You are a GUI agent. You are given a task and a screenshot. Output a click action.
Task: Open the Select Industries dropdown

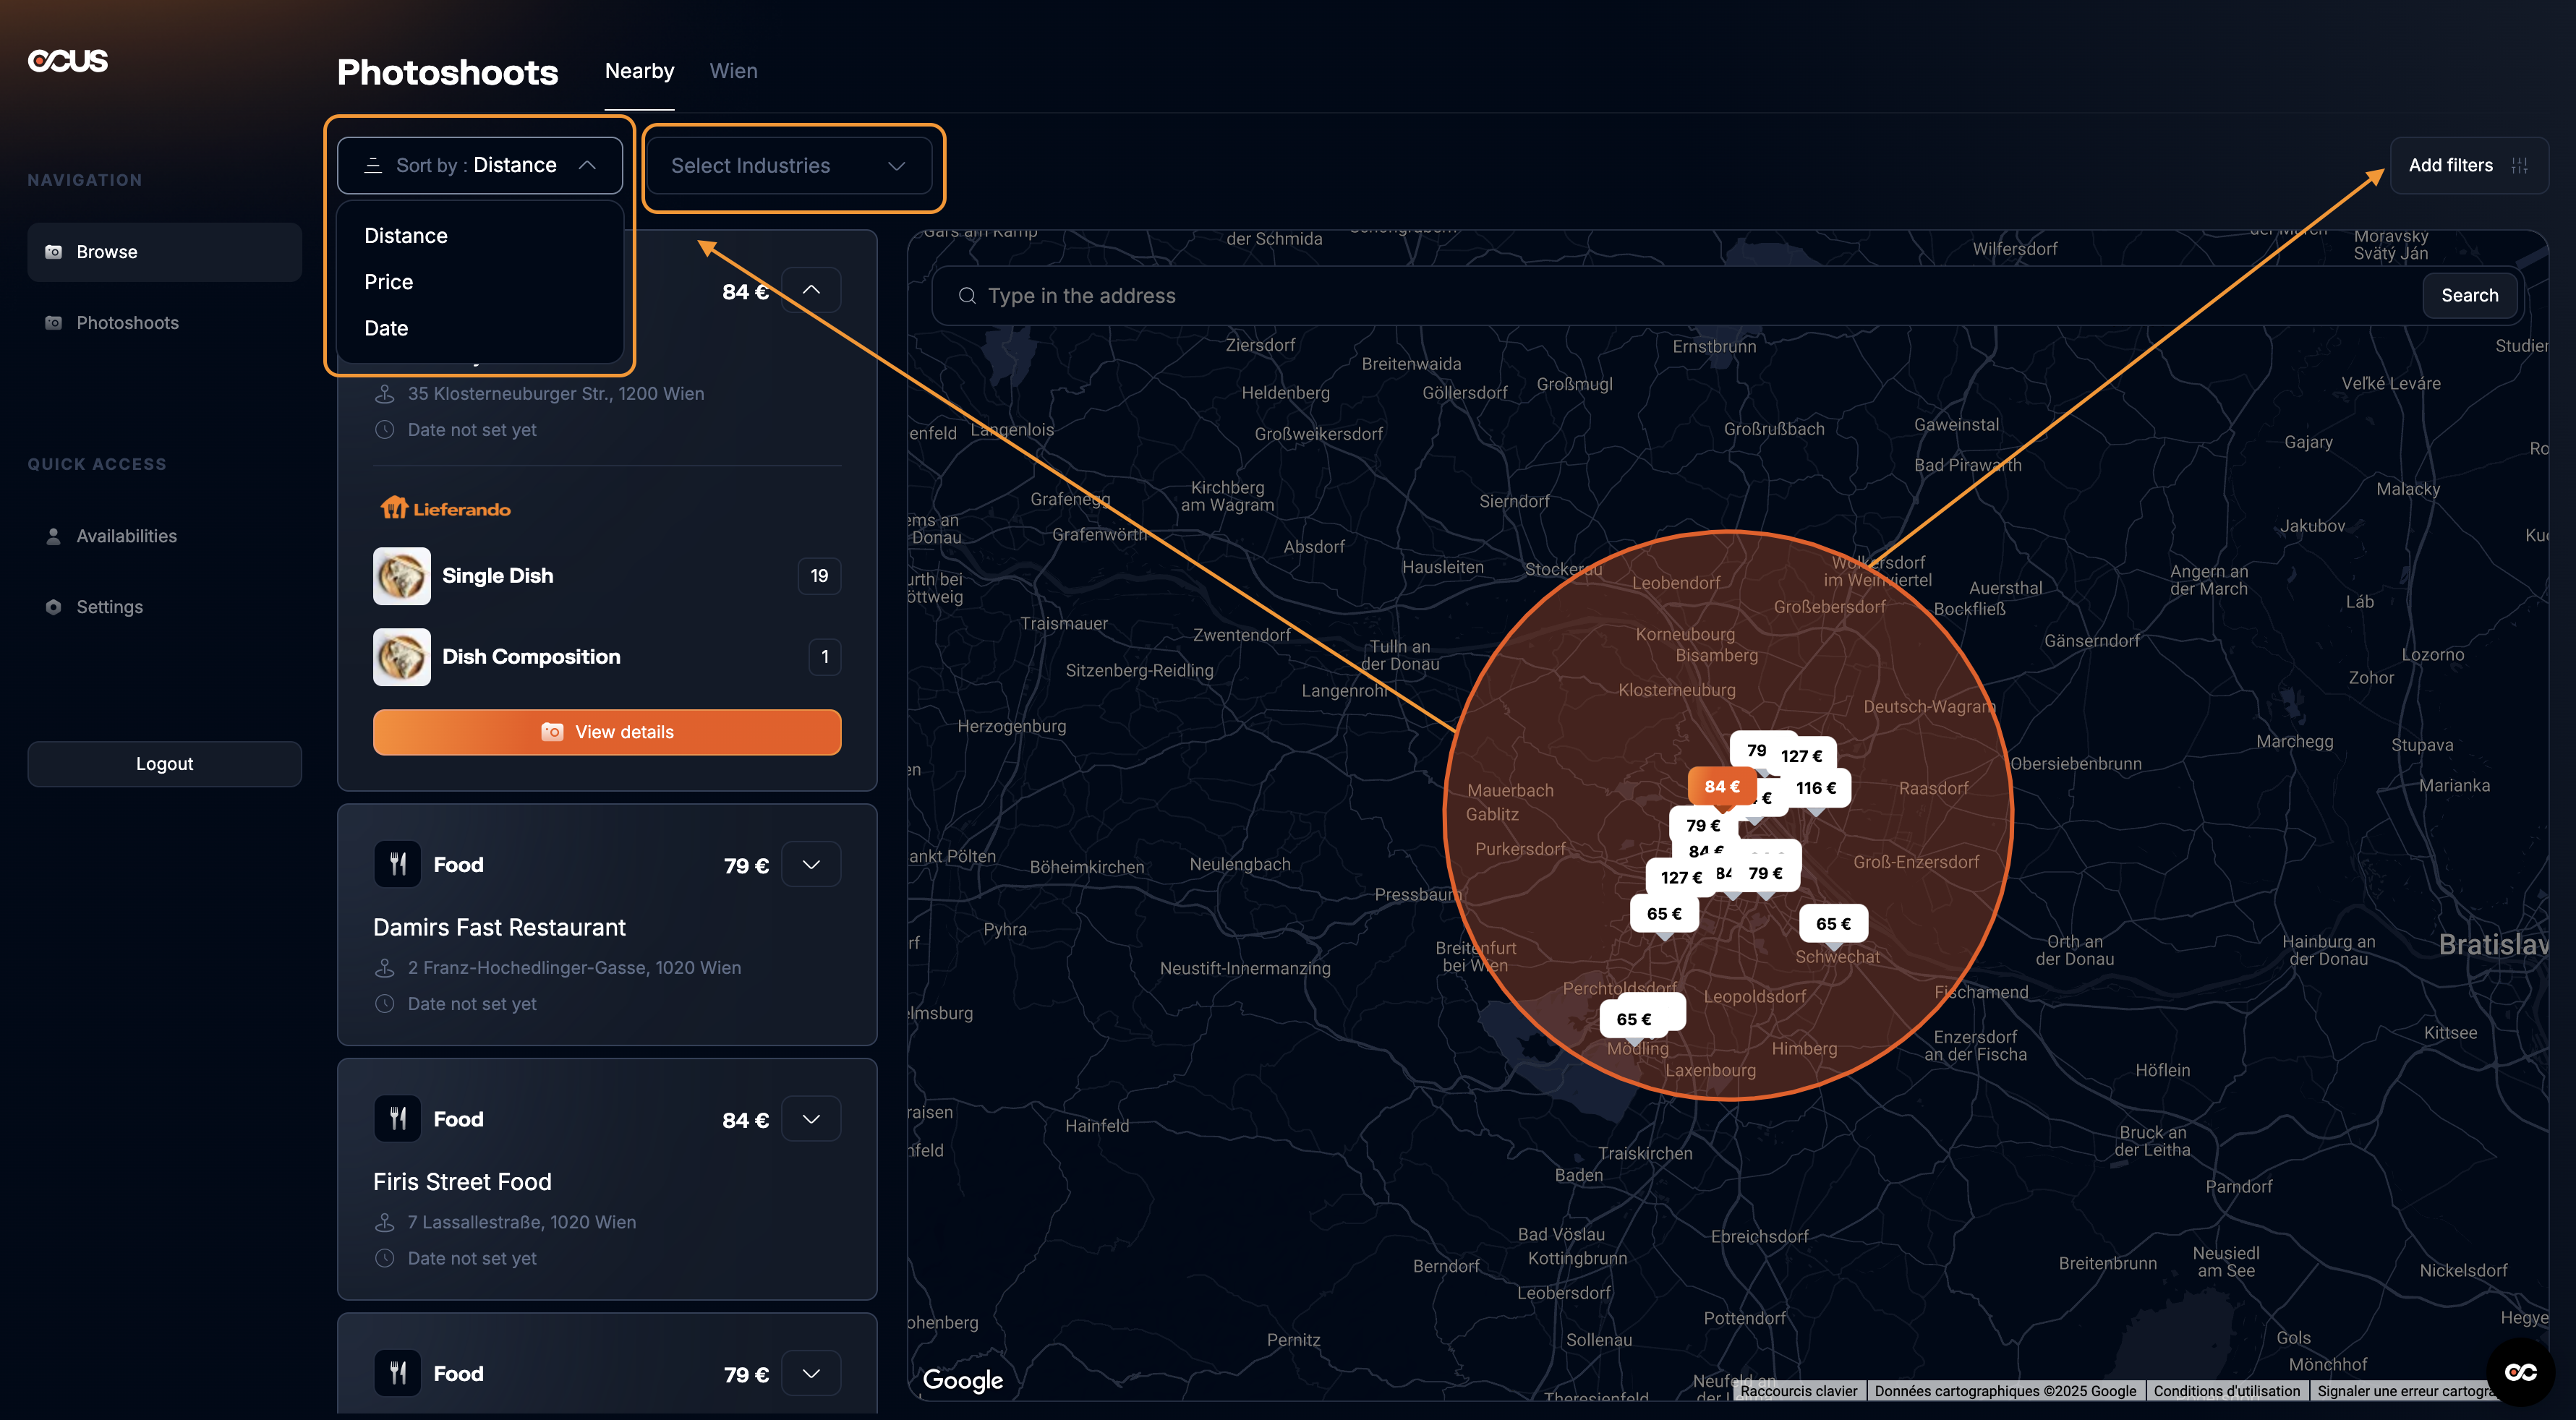[789, 166]
